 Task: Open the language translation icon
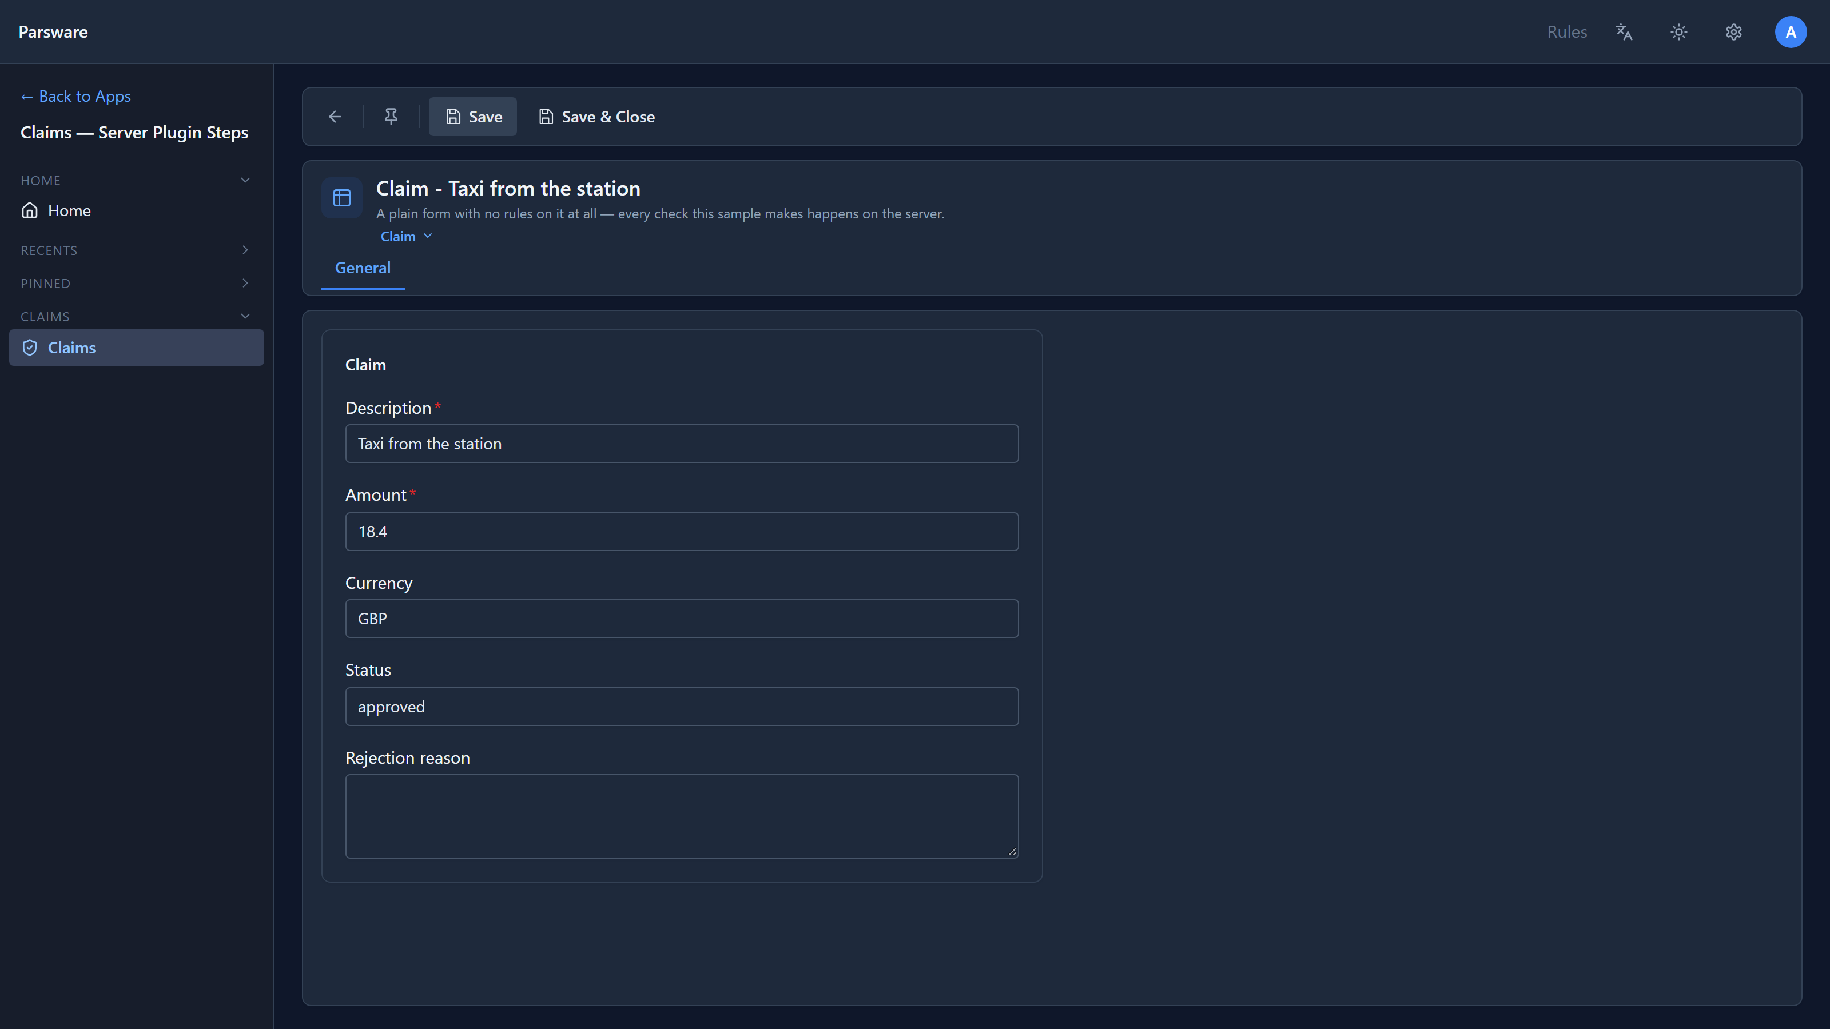click(1624, 32)
